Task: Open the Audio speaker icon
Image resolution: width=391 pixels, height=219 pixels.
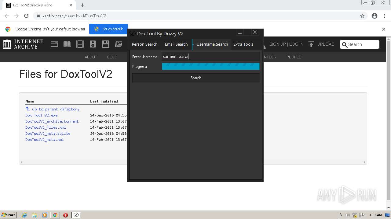Action: tap(93, 44)
